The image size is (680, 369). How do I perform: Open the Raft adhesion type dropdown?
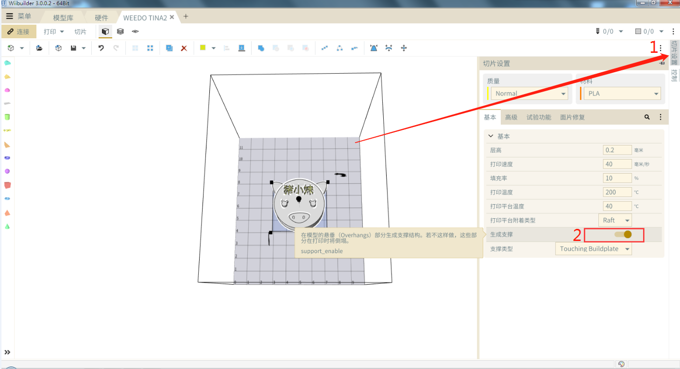tap(615, 220)
